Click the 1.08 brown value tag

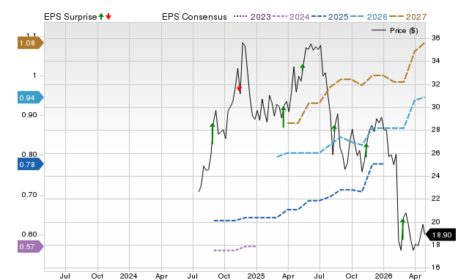click(30, 43)
